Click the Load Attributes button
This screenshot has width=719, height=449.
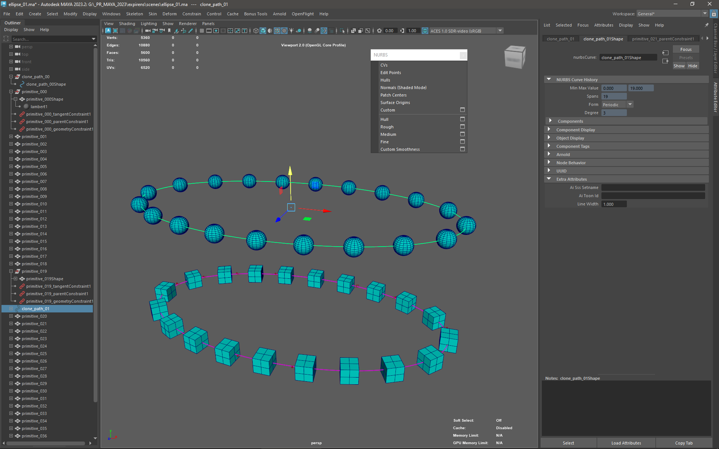click(626, 443)
